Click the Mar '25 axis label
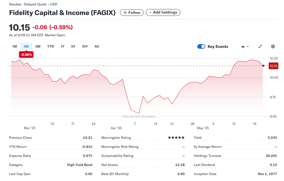 29,128
